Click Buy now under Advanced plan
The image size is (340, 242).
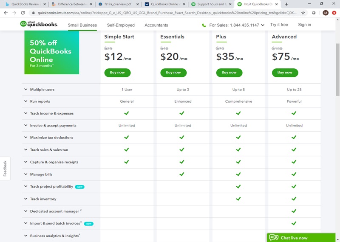285,73
